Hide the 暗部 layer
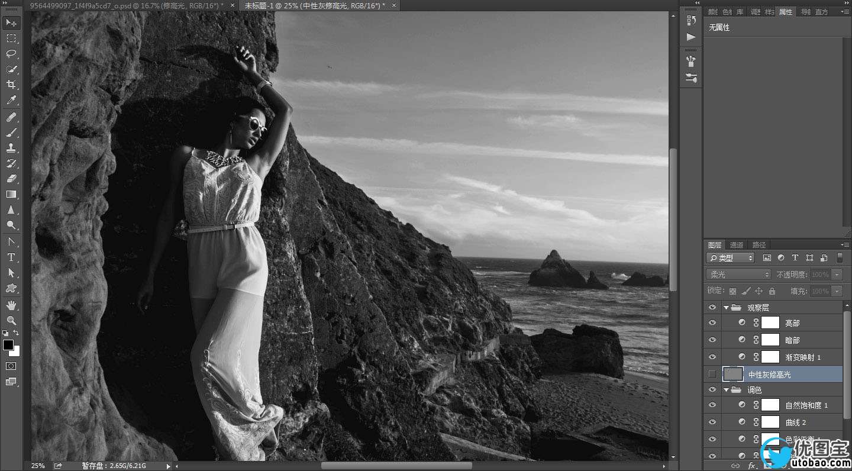Image resolution: width=852 pixels, height=471 pixels. pos(712,340)
